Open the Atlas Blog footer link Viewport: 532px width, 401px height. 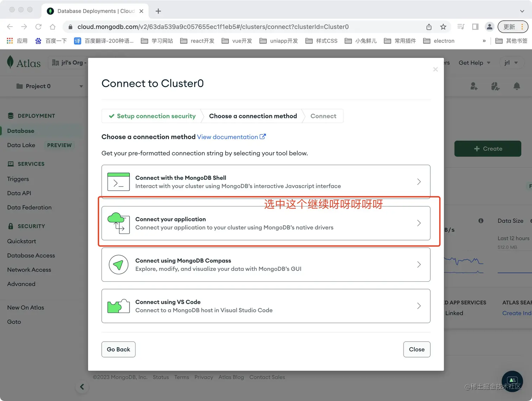(231, 377)
